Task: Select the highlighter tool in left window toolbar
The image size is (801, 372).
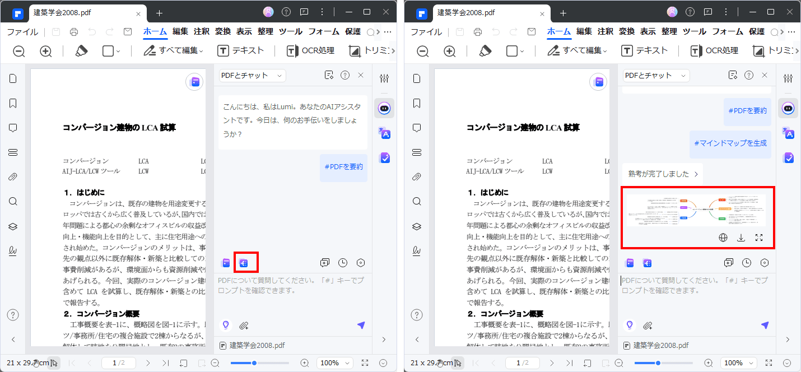Action: tap(81, 51)
